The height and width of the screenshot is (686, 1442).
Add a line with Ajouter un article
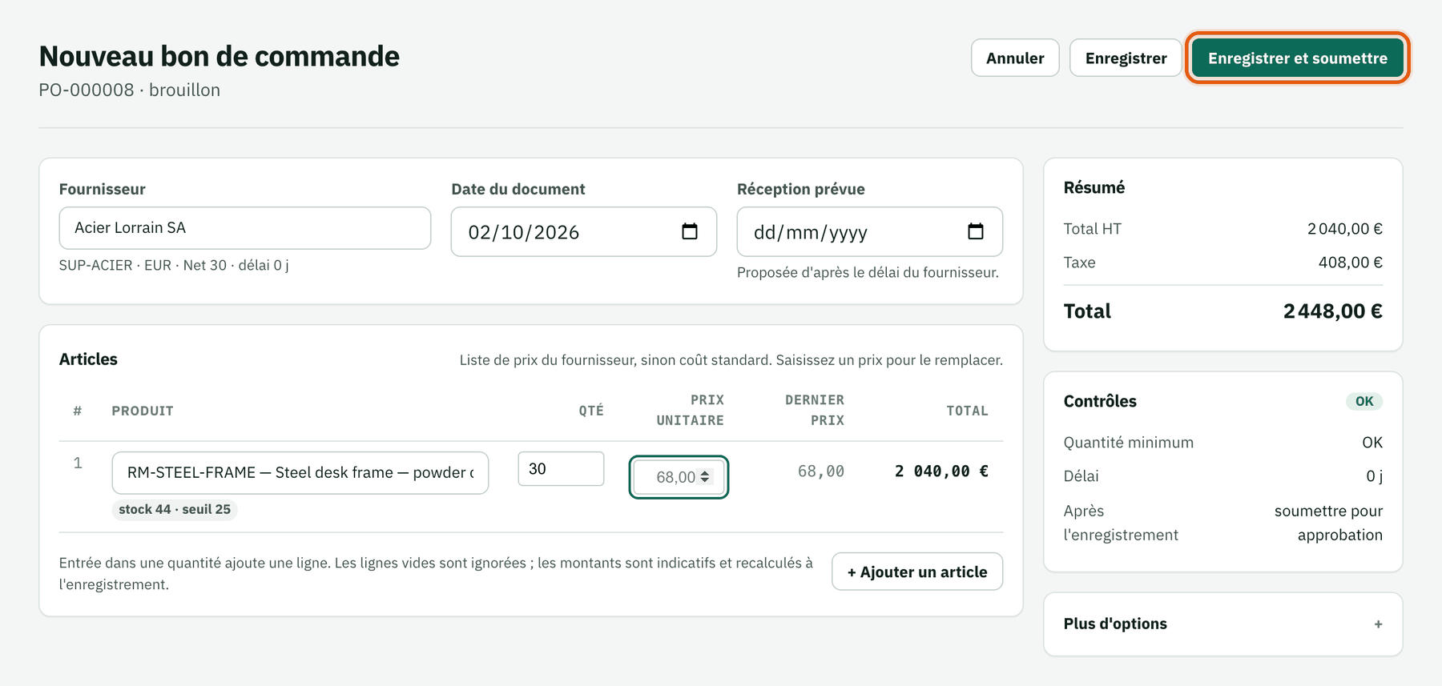pos(917,572)
